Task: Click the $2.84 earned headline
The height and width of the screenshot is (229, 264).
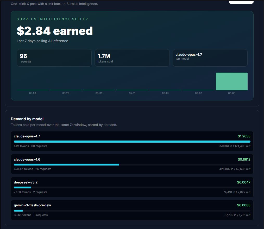Action: point(55,31)
